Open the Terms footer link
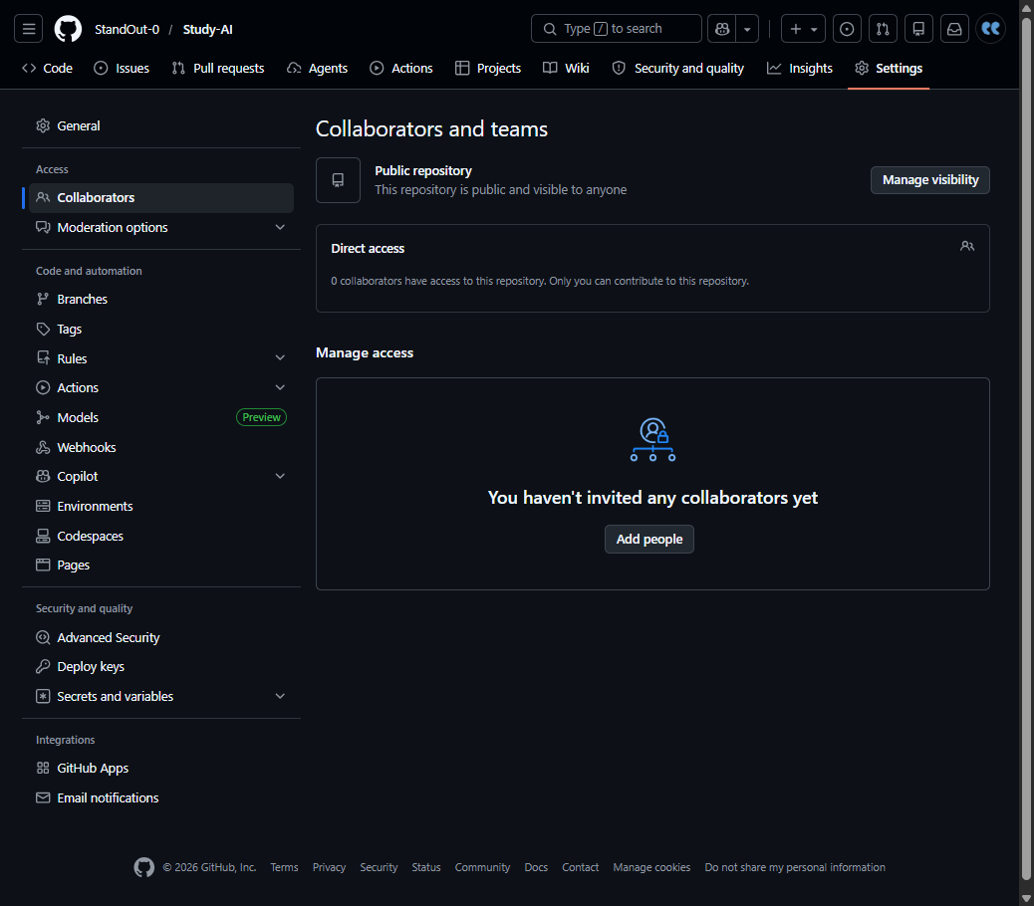This screenshot has height=906, width=1034. 284,867
